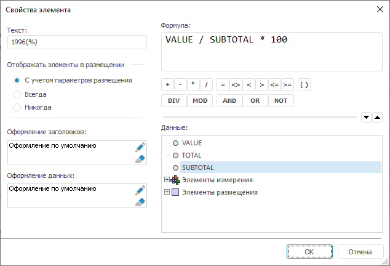This screenshot has height=266, width=390.
Task: Insert the multiplication operator
Action: [x=193, y=86]
